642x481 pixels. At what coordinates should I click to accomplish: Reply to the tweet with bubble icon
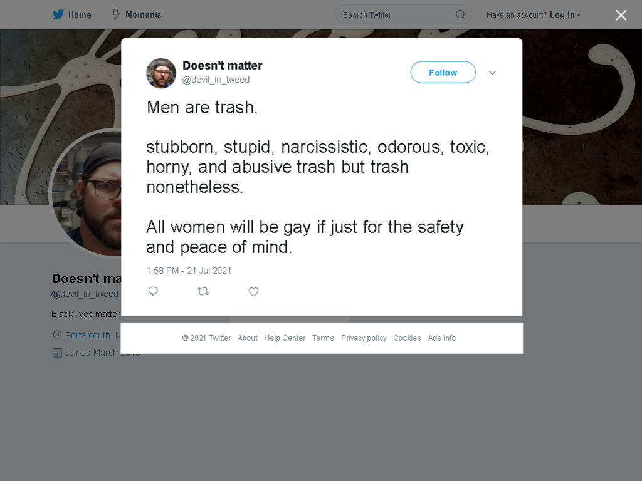tap(153, 291)
